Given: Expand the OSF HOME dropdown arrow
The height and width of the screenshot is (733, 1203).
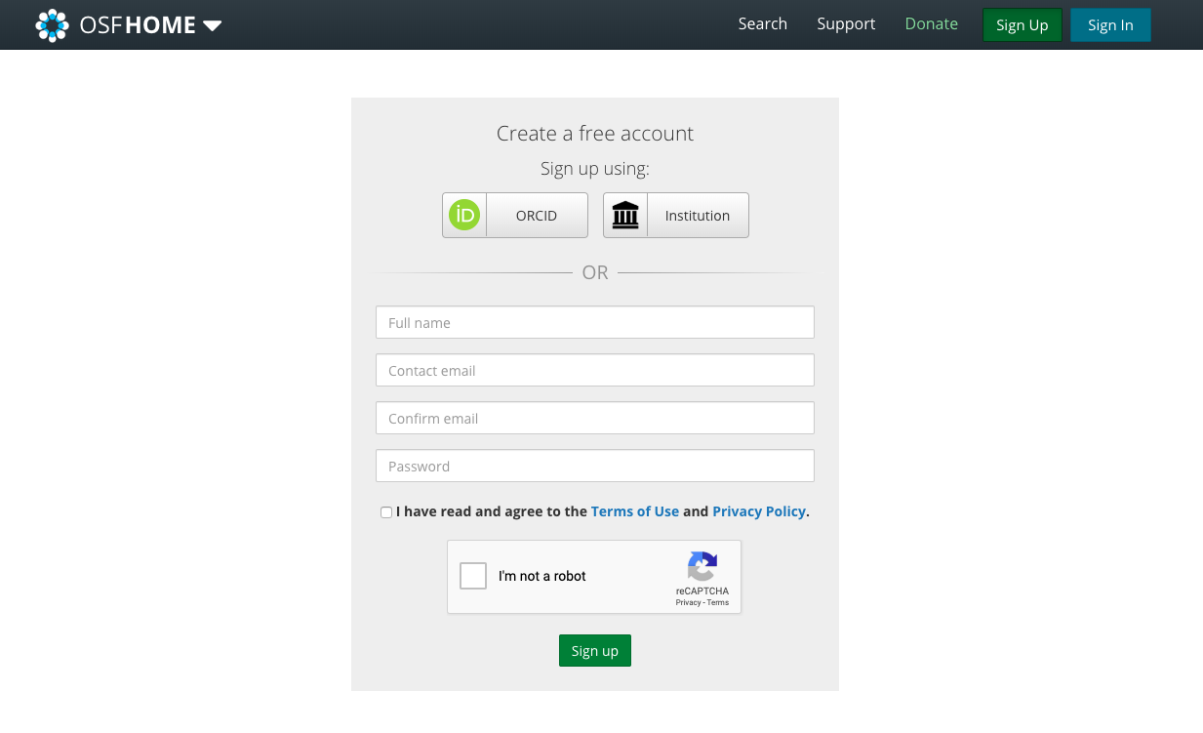Looking at the screenshot, I should [x=213, y=26].
